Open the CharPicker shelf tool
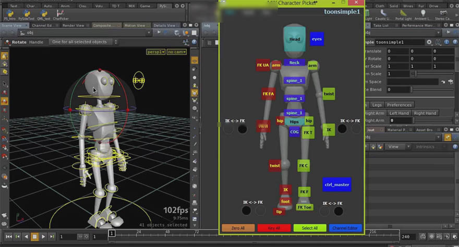 coord(61,15)
